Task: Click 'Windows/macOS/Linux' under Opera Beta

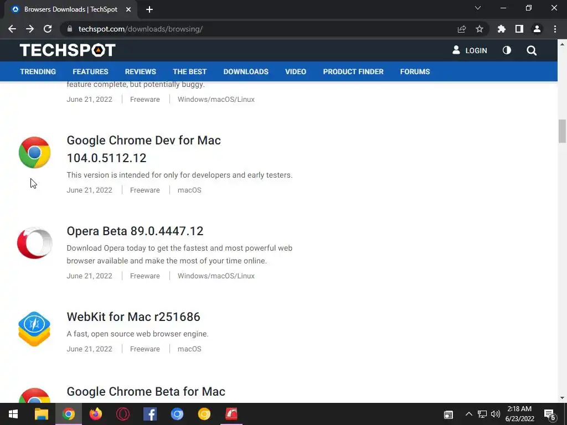Action: click(216, 276)
